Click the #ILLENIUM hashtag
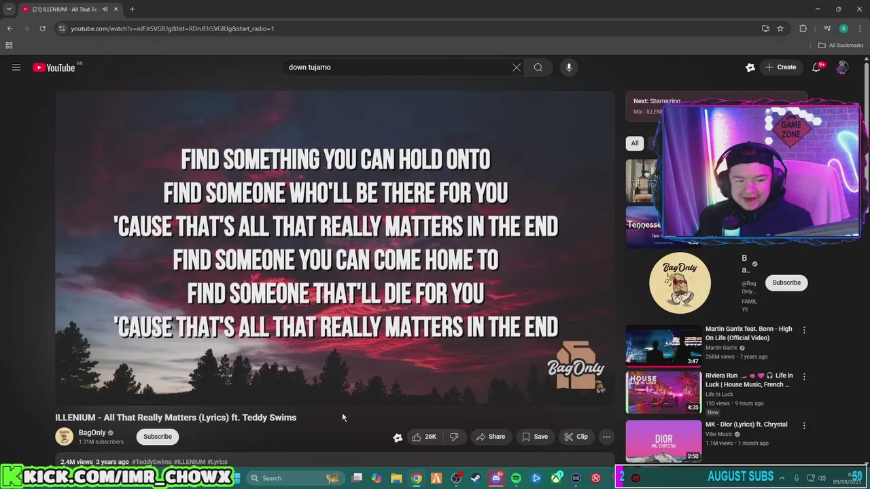 [190, 462]
